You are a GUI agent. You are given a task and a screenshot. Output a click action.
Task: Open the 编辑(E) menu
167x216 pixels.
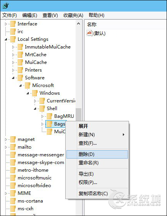click(30, 15)
